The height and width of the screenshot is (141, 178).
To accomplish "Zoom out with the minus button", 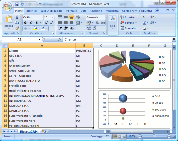I will [x=140, y=136].
